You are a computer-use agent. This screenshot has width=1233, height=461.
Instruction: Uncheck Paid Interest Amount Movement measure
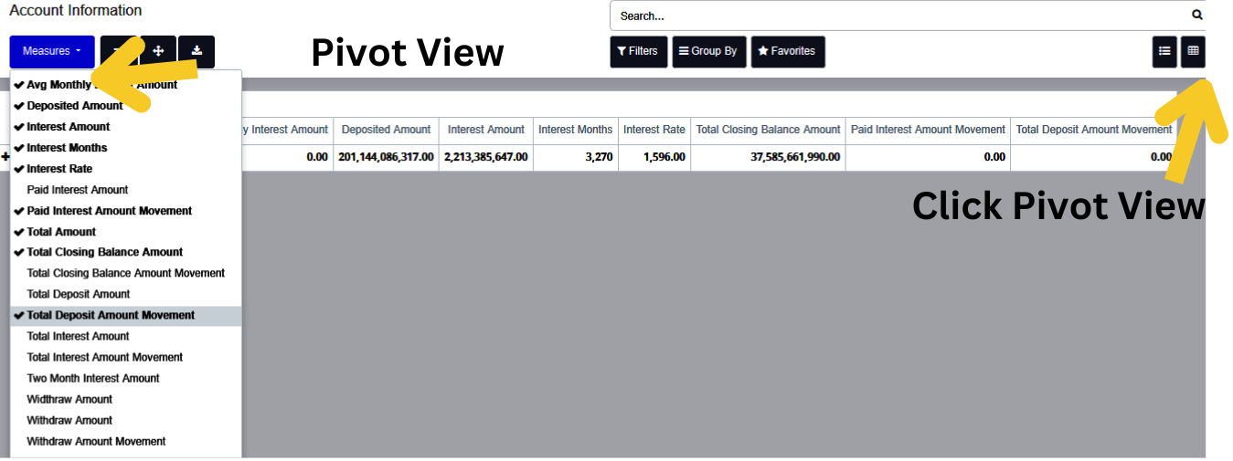coord(126,211)
